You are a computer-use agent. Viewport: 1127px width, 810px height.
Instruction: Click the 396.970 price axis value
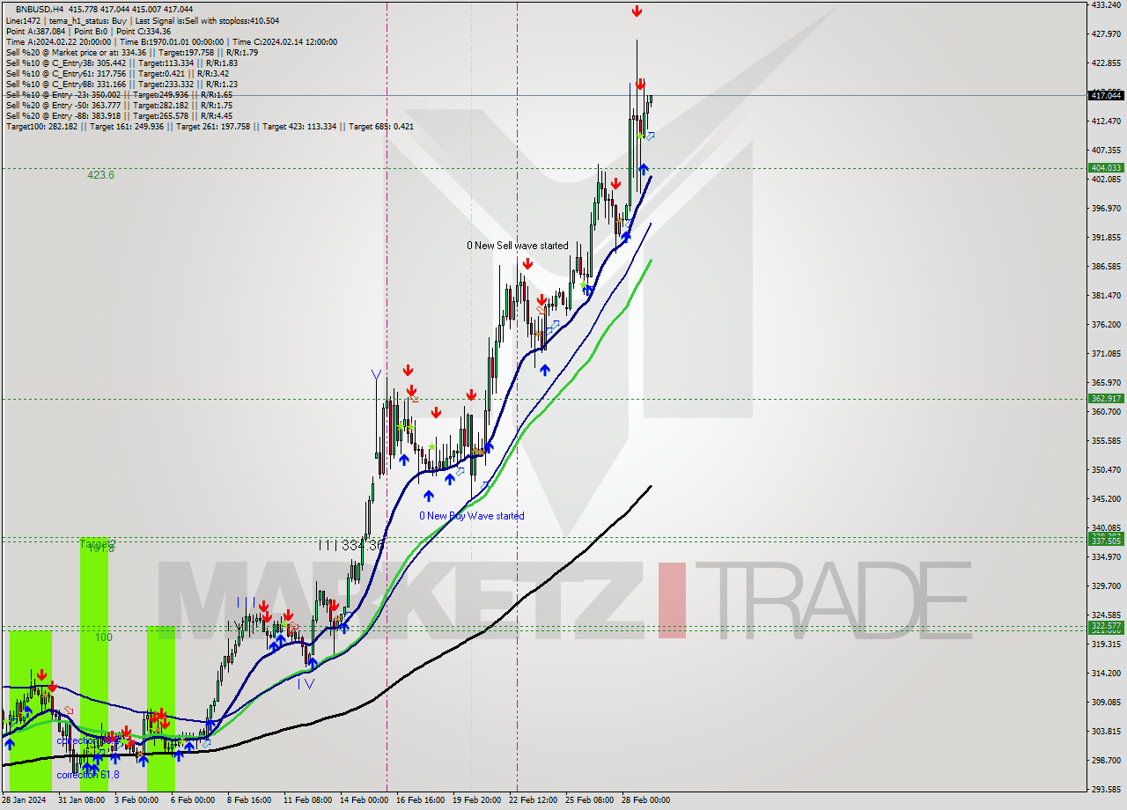[x=1106, y=208]
